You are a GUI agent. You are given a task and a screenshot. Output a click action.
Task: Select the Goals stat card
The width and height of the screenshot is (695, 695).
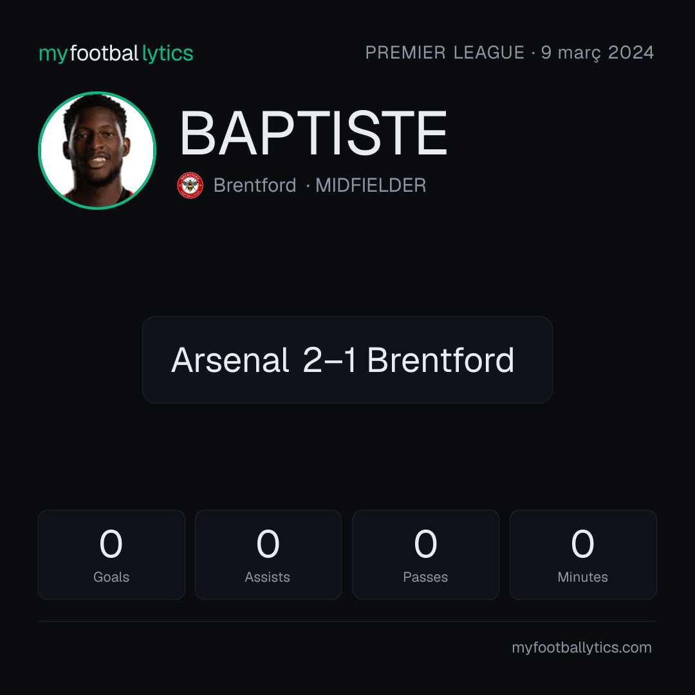(111, 555)
